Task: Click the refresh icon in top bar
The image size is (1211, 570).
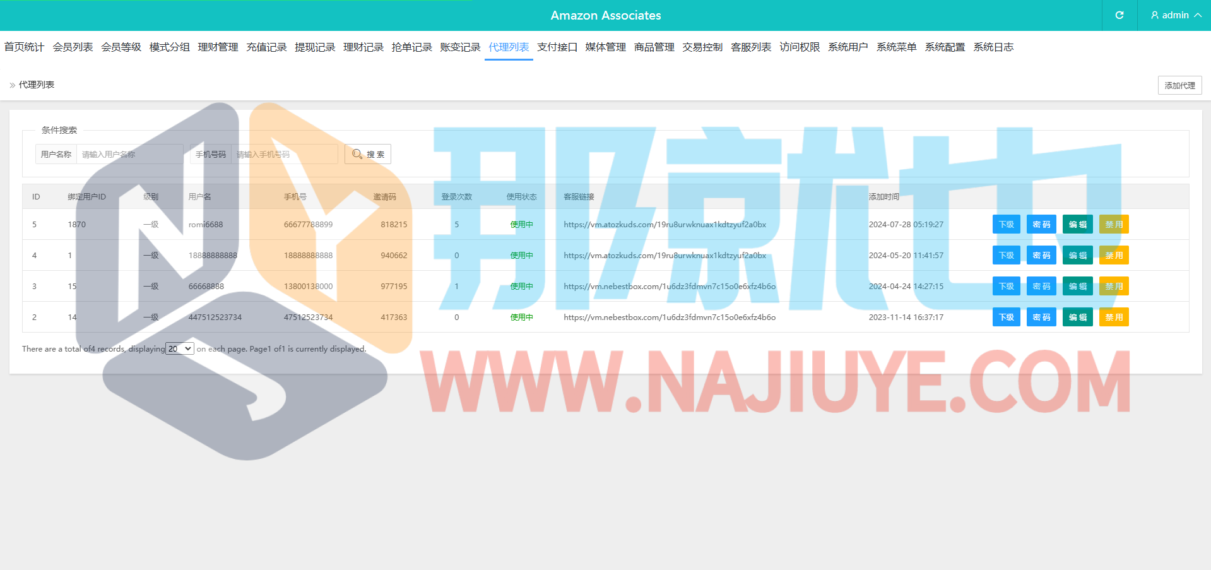Action: point(1119,15)
